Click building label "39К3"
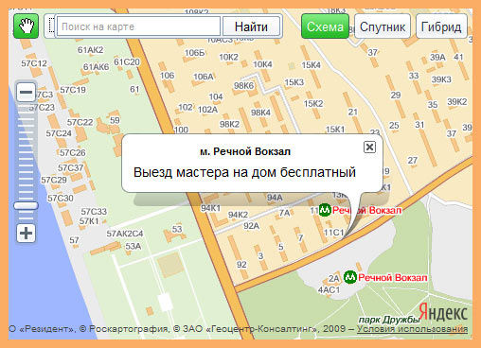This screenshot has width=481, height=348. pyautogui.click(x=441, y=79)
